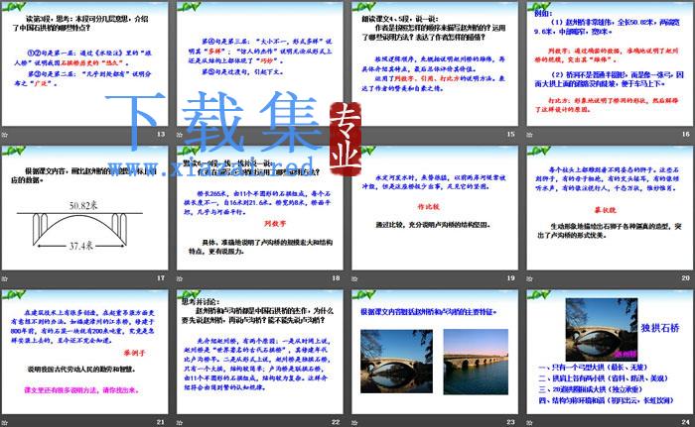Click slide number 16 label

(686, 134)
